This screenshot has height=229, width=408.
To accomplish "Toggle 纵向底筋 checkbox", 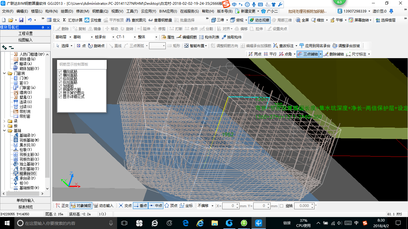I will pos(60,79).
